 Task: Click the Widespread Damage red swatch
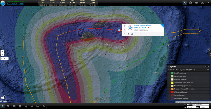[170, 92]
